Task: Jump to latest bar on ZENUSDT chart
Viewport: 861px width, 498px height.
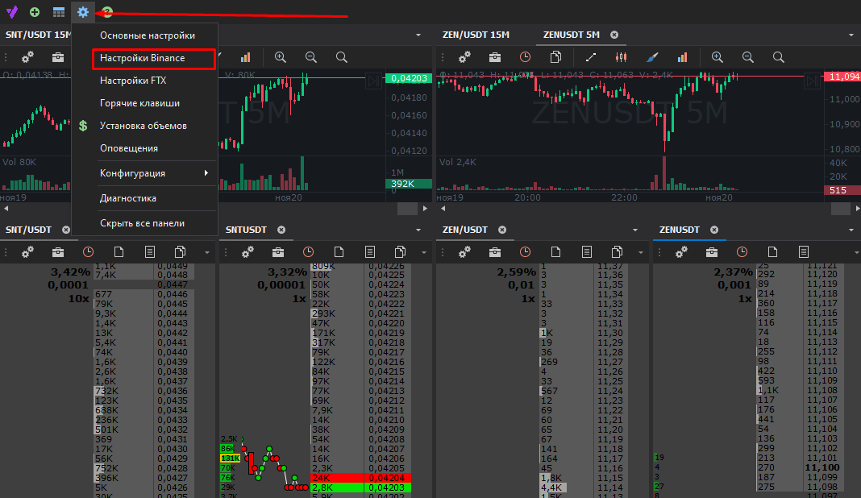Action: [812, 81]
